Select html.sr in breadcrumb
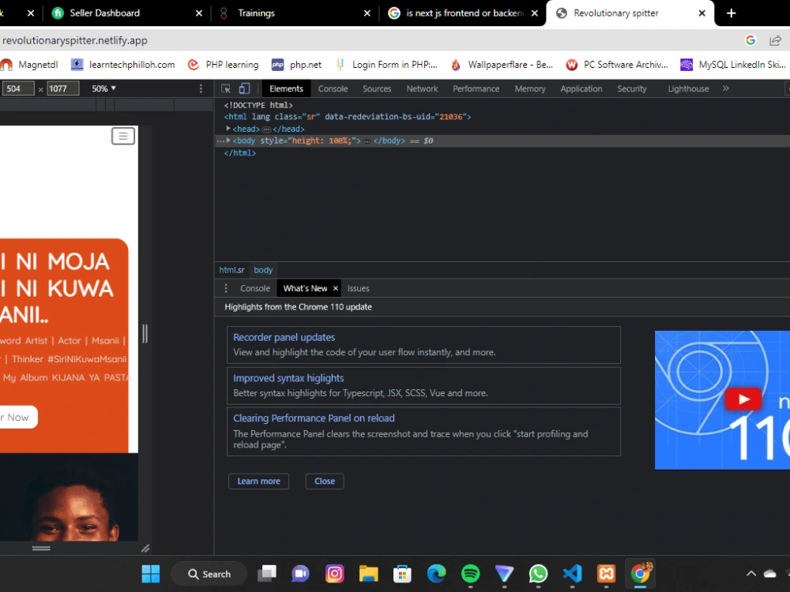Screen dimensions: 790x592 (231, 270)
